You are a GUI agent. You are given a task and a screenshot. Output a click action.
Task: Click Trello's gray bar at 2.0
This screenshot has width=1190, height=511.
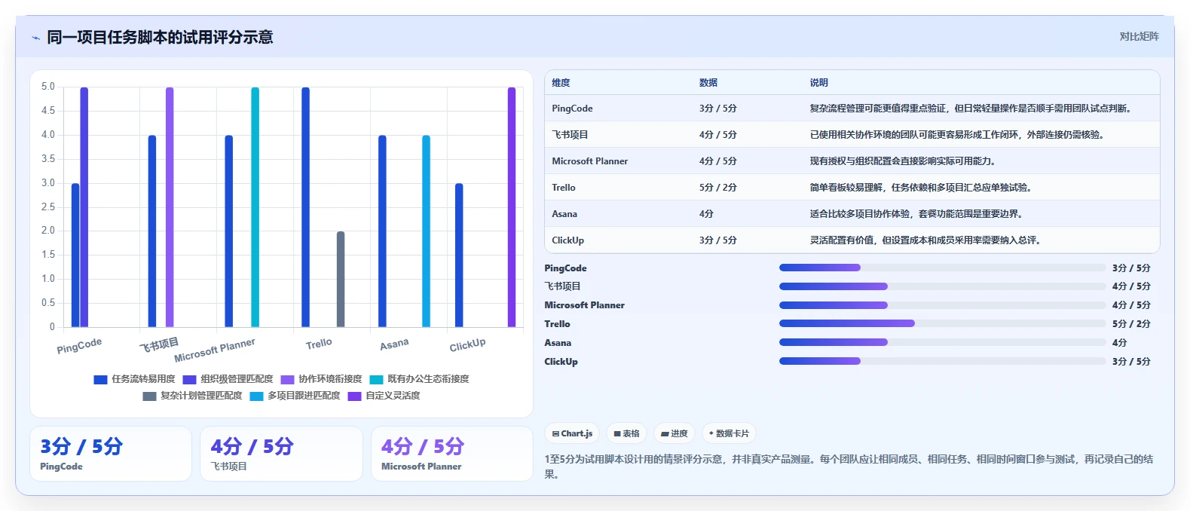(341, 280)
